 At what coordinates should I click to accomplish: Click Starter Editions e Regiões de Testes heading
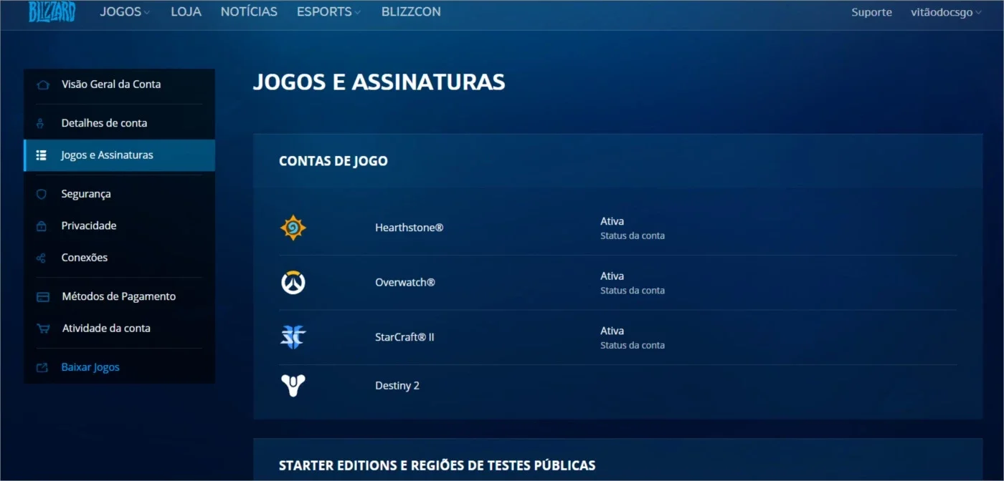pos(437,465)
